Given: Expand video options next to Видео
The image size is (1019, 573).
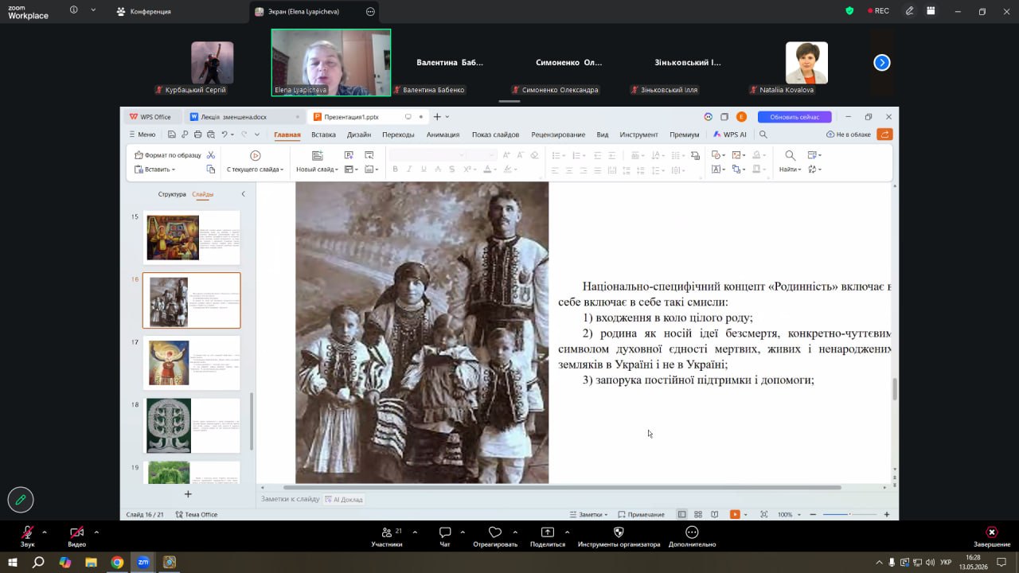Looking at the screenshot, I should 96,532.
